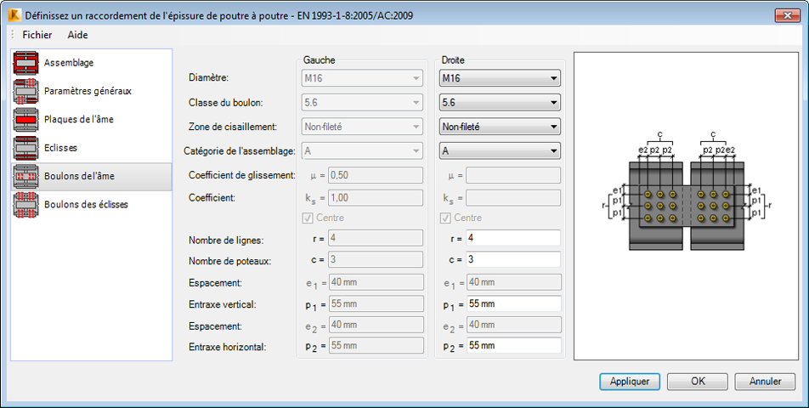Expand the Droite Diamètre M16 dropdown
This screenshot has width=809, height=408.
500,78
